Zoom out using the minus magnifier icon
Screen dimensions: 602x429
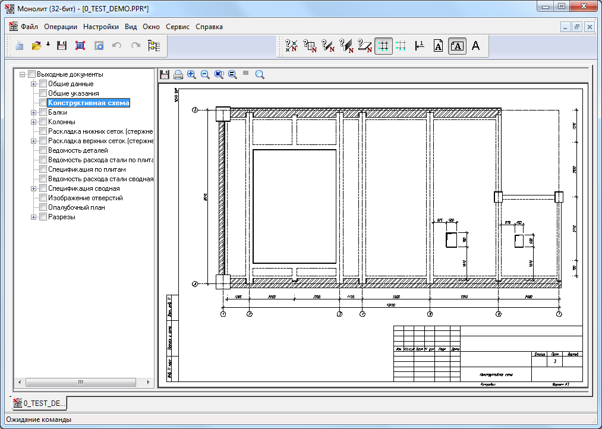pyautogui.click(x=205, y=74)
